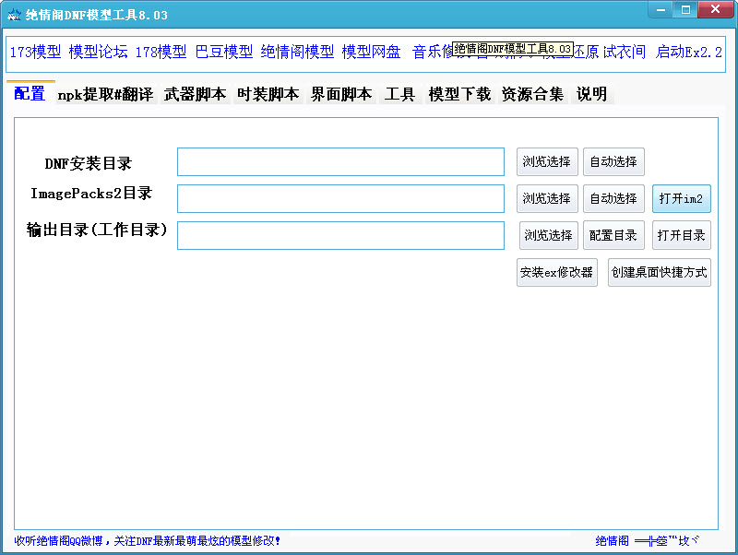Minimize the window

pos(661,9)
